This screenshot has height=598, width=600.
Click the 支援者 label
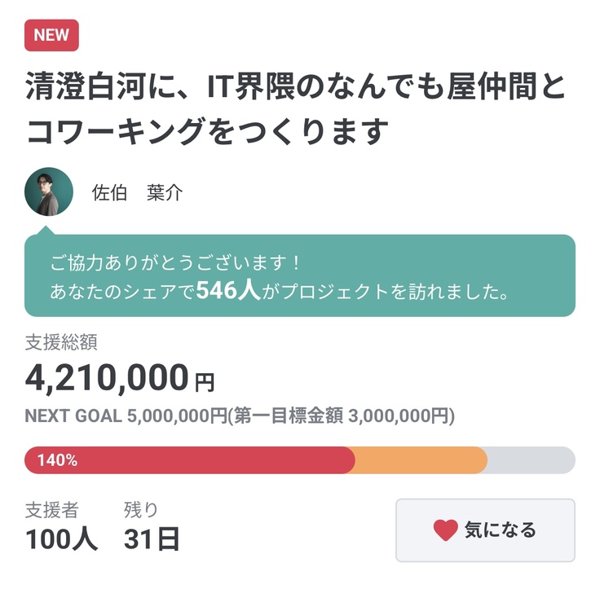(x=52, y=510)
